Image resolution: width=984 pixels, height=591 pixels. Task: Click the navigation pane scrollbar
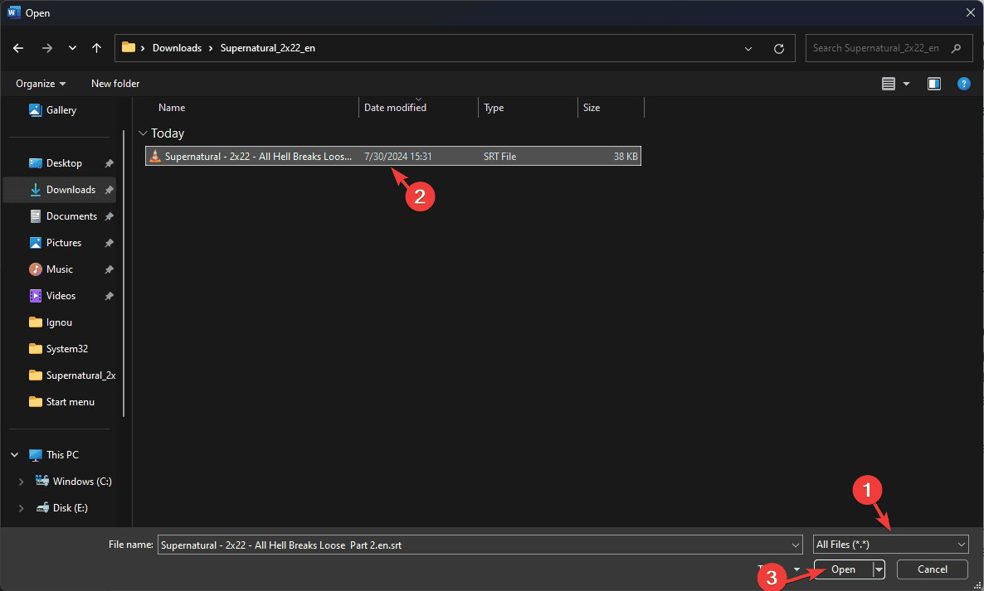124,274
